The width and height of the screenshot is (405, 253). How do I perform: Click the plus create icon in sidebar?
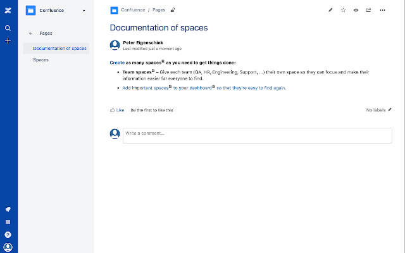pyautogui.click(x=8, y=40)
